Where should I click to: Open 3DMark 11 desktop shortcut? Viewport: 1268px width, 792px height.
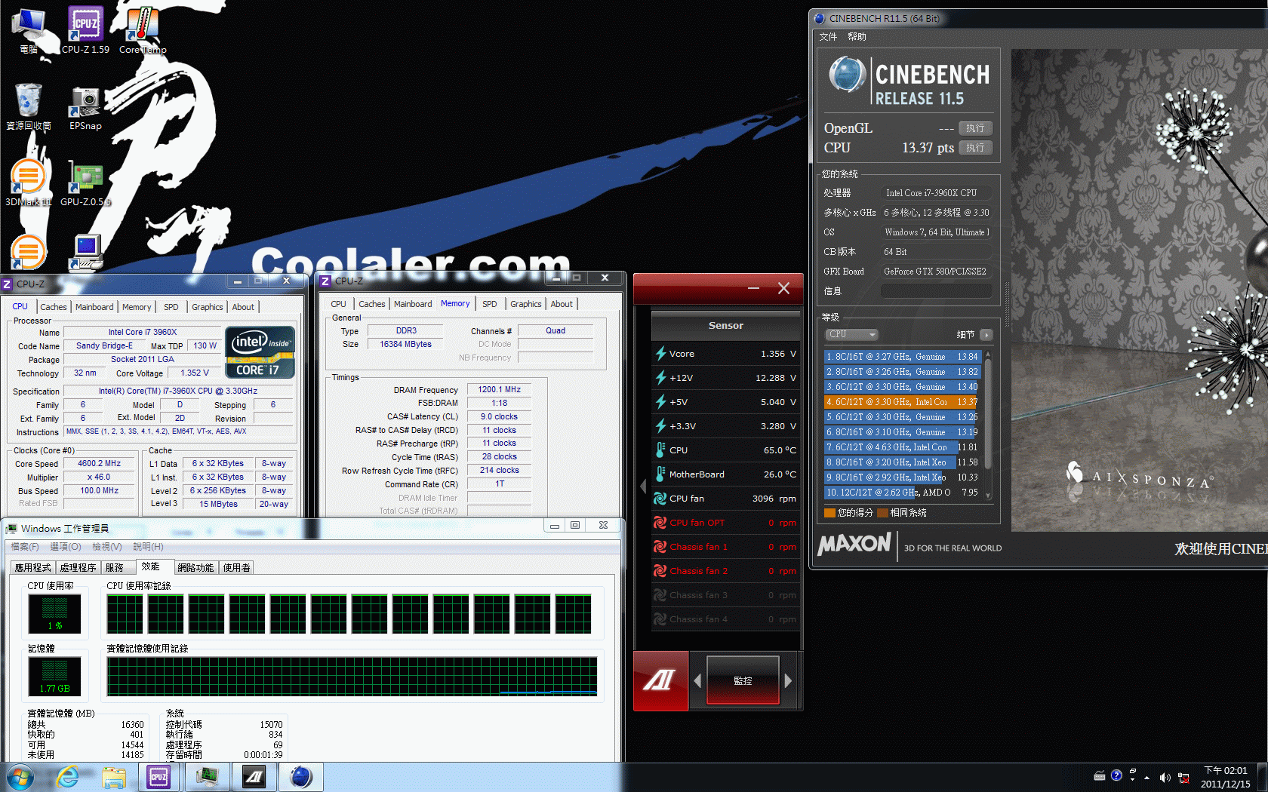[29, 183]
